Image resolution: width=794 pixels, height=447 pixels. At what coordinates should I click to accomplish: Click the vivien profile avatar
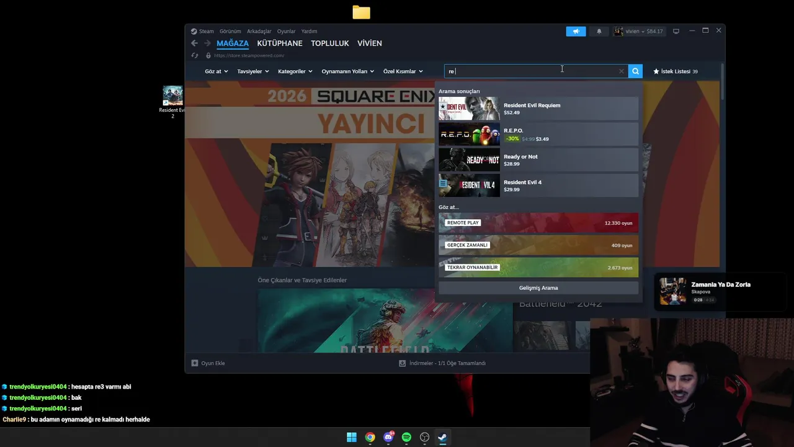tap(618, 31)
